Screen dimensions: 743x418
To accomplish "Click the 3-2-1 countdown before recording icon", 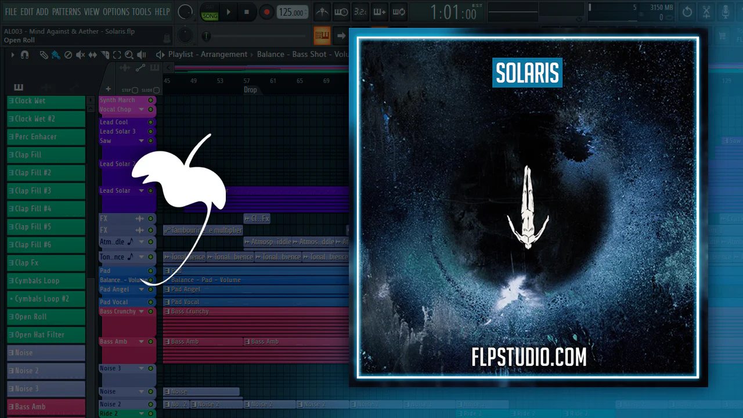I will coord(360,12).
